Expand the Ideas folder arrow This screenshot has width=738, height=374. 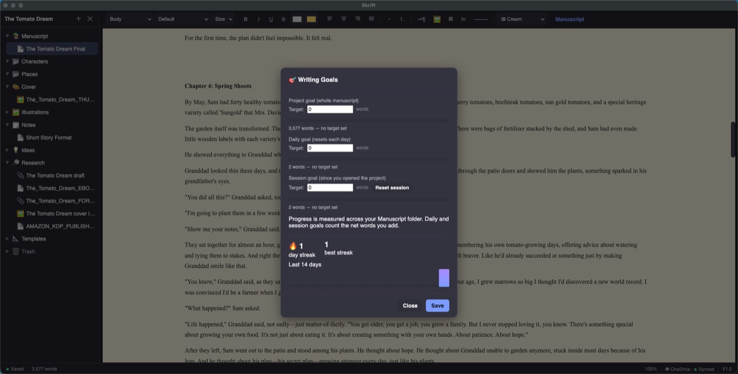pyautogui.click(x=7, y=150)
